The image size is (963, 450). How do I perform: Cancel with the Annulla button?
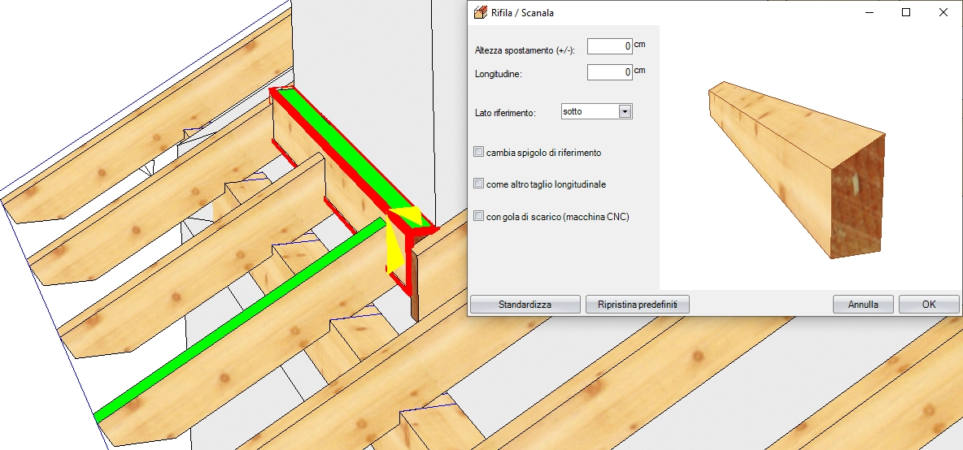pyautogui.click(x=862, y=305)
